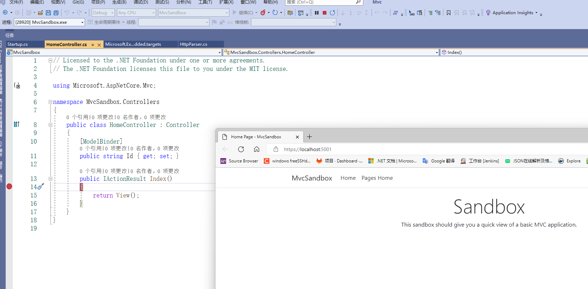Click the search magnifier in quick launch

[x=358, y=2]
